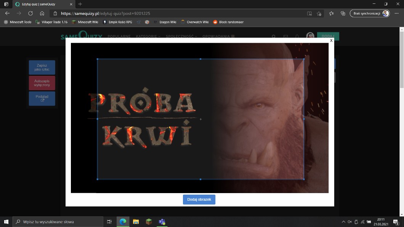This screenshot has height=227, width=404.
Task: Close the image crop dialog with X
Action: point(331,40)
